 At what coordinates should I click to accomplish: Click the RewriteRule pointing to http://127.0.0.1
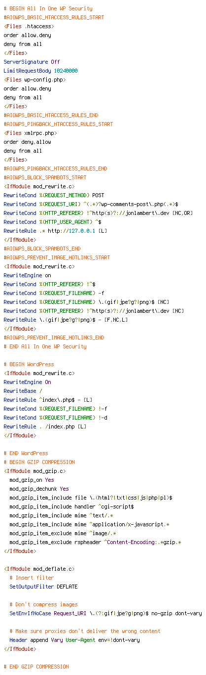point(55,231)
